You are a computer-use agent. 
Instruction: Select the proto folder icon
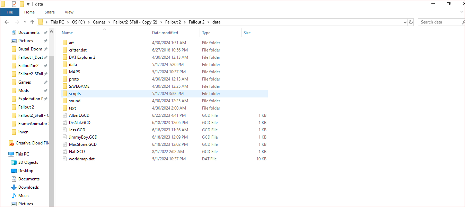pos(65,79)
